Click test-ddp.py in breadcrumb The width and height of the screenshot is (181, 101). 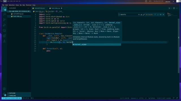(x=39, y=12)
